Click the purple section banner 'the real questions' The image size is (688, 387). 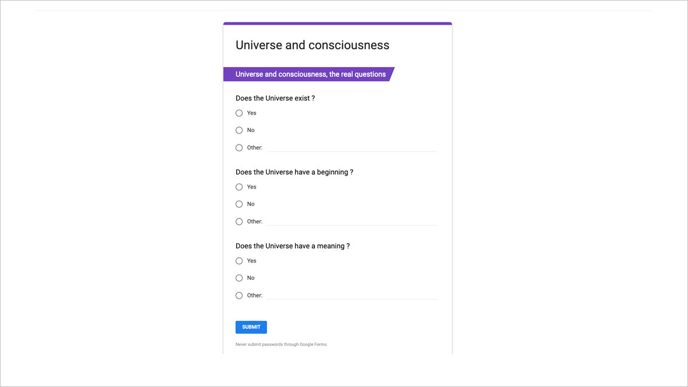click(310, 74)
